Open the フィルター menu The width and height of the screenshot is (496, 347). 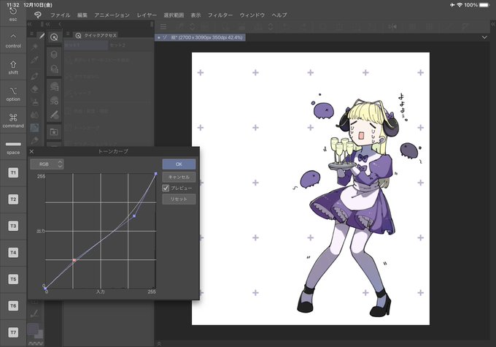[x=220, y=15]
